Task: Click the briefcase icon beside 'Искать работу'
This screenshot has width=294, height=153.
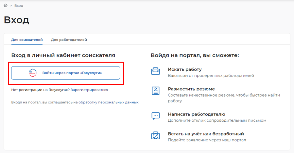Action: click(x=156, y=71)
